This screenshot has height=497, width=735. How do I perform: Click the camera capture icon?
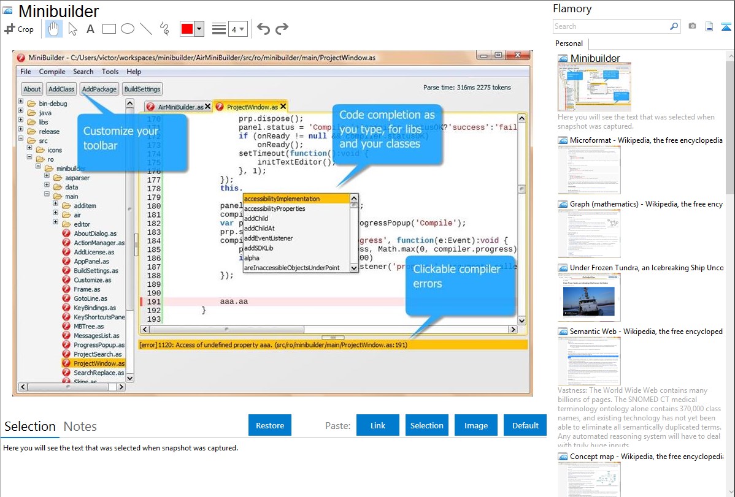pyautogui.click(x=692, y=26)
